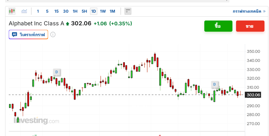This screenshot has width=269, height=136.
Task: Switch to candlestick chart type
Action: click(12, 11)
